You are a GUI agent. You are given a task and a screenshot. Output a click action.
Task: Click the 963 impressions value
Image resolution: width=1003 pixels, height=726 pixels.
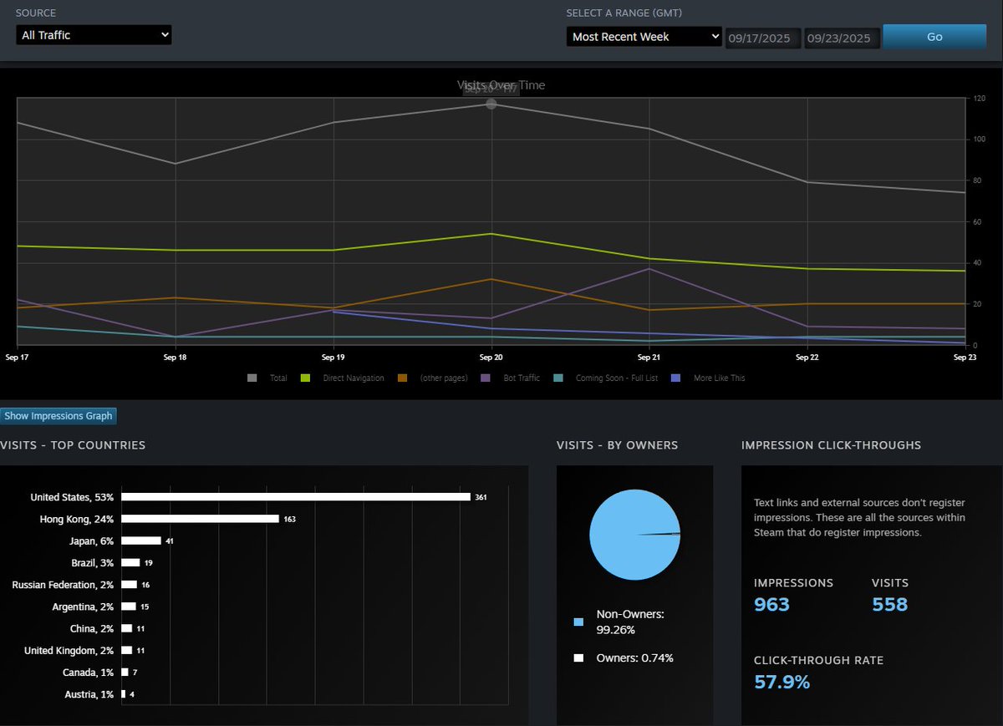pos(771,604)
